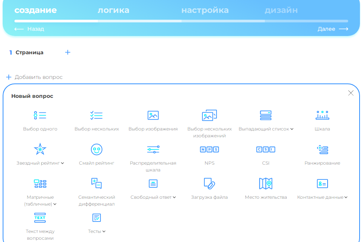Viewport: 363px width, 242px height.
Task: Expand the 'Выпадающий список' options arrow
Action: pos(292,129)
